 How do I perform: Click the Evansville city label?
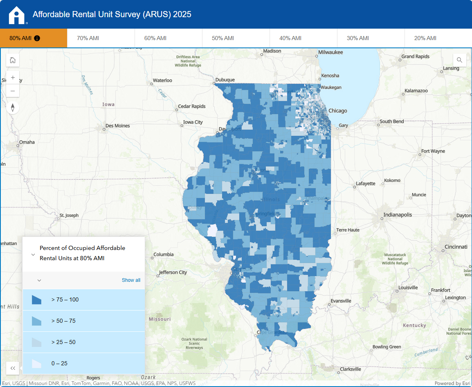[x=341, y=301]
